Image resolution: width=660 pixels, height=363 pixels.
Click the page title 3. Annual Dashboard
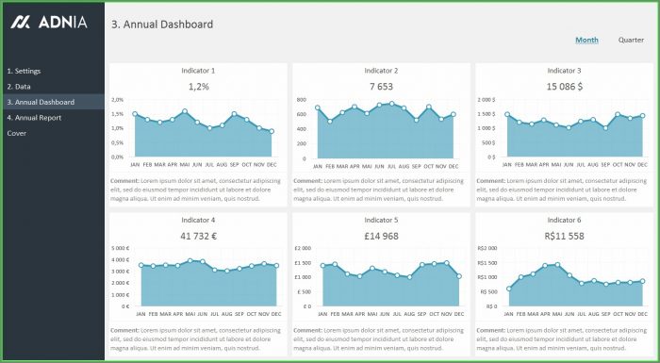coord(162,25)
